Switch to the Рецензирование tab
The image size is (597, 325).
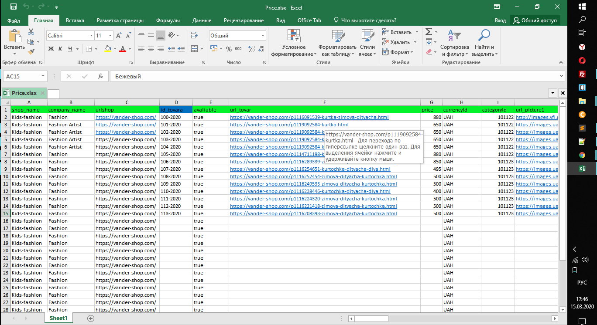click(x=244, y=20)
